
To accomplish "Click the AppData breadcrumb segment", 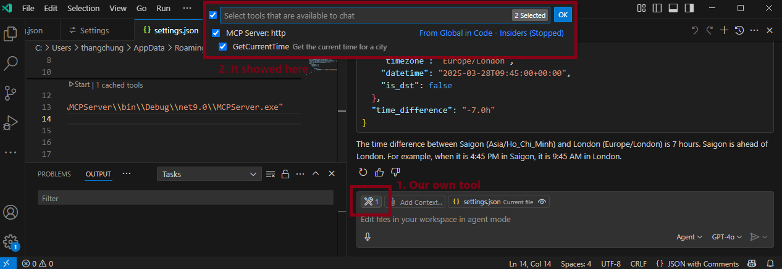I will pos(149,48).
